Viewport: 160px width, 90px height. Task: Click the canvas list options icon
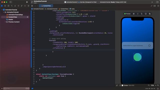(x=120, y=85)
